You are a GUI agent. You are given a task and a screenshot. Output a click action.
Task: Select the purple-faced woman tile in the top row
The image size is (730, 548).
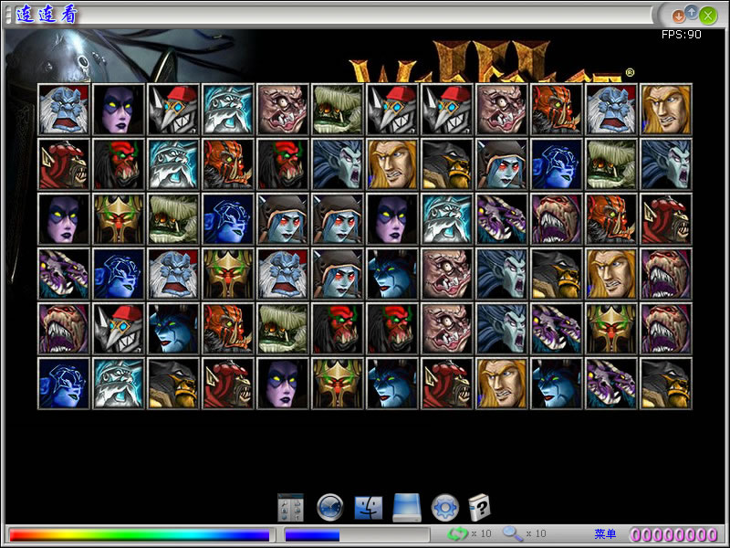[119, 110]
